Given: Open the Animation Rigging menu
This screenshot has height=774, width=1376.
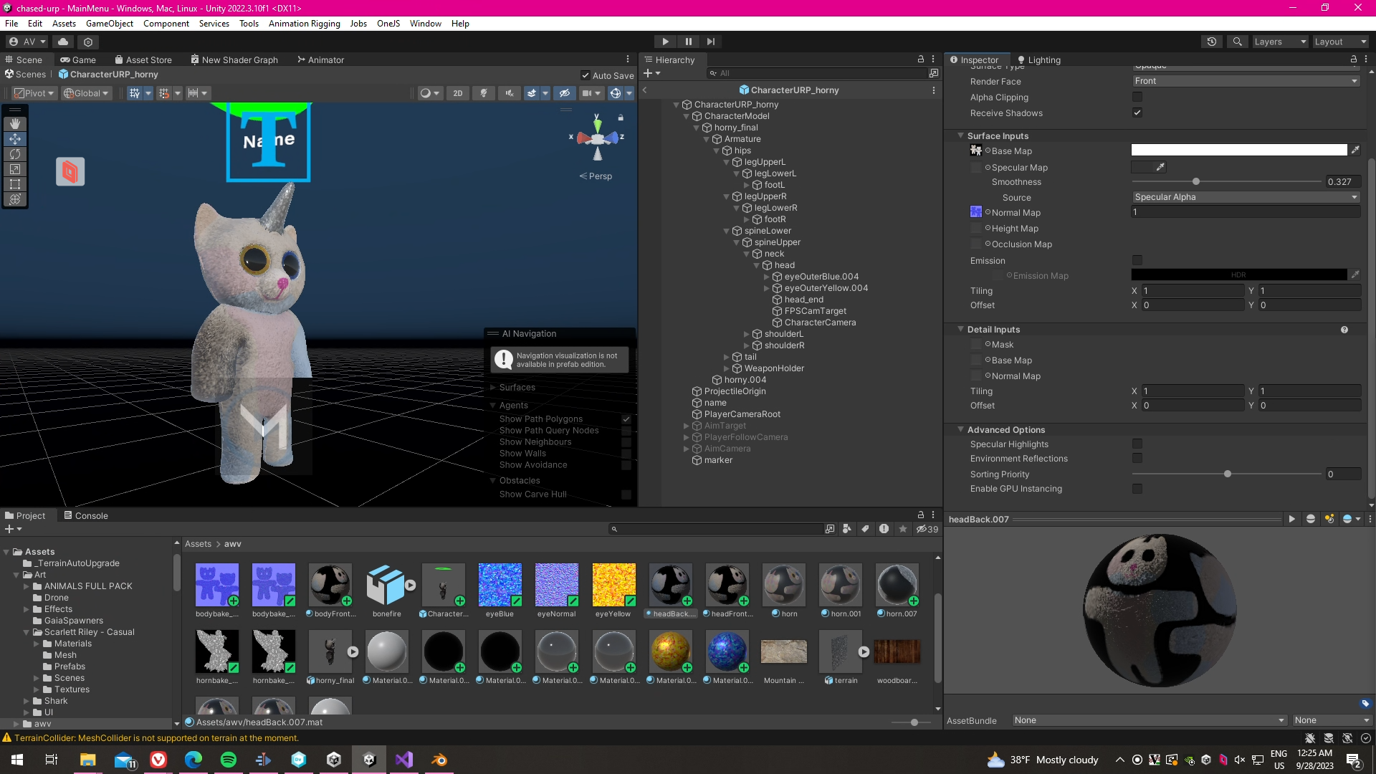Looking at the screenshot, I should [x=304, y=24].
